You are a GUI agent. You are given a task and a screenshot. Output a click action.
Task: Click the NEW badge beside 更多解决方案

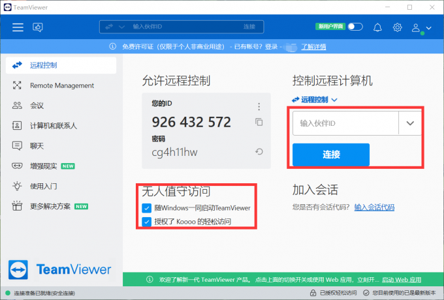click(81, 206)
